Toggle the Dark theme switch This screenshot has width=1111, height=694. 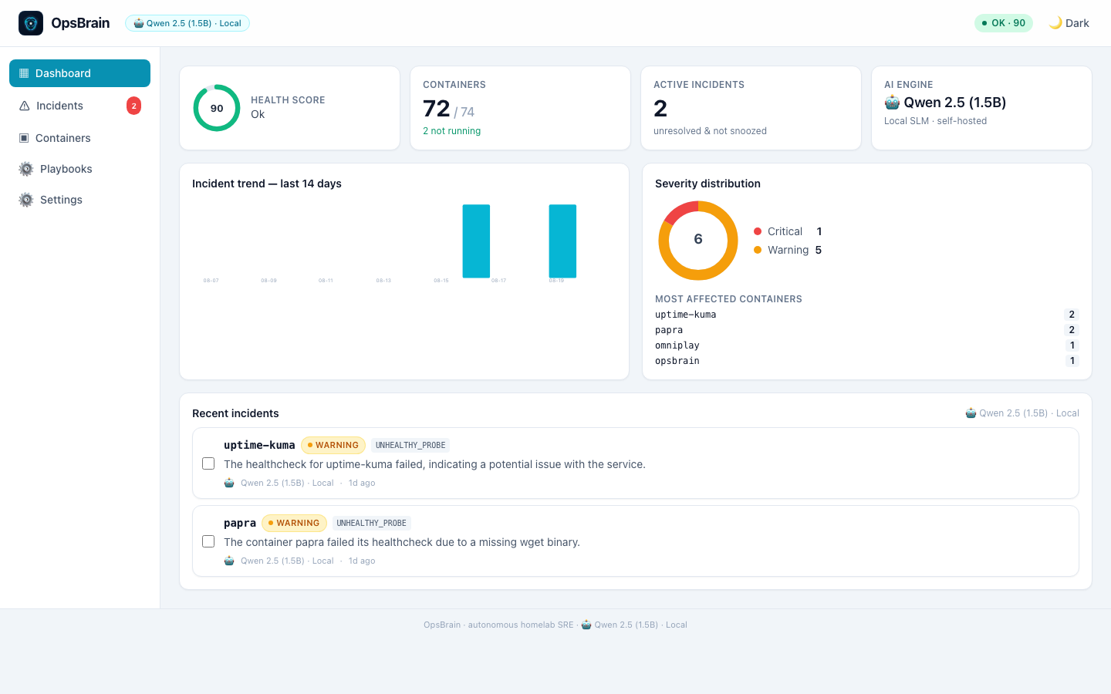click(x=1069, y=23)
